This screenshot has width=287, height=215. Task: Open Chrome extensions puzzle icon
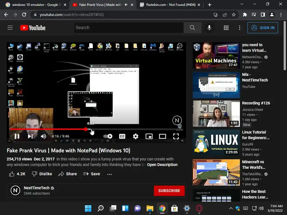coord(245,15)
